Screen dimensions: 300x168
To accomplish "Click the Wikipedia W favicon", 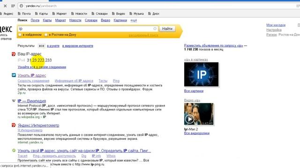I will [14, 101].
